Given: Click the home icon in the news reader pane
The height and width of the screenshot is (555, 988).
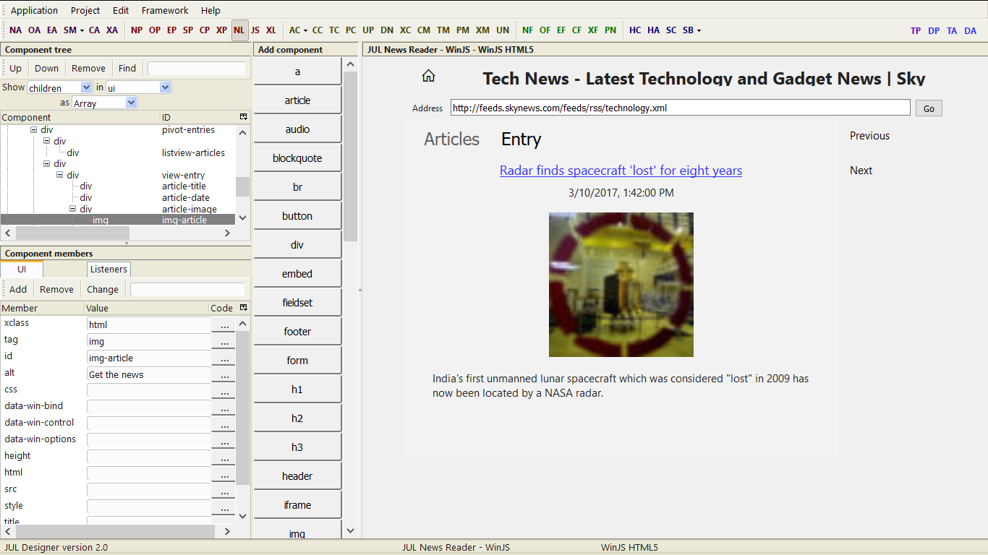Looking at the screenshot, I should tap(428, 75).
